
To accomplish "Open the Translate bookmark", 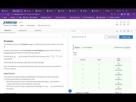I will pyautogui.click(x=34, y=18).
